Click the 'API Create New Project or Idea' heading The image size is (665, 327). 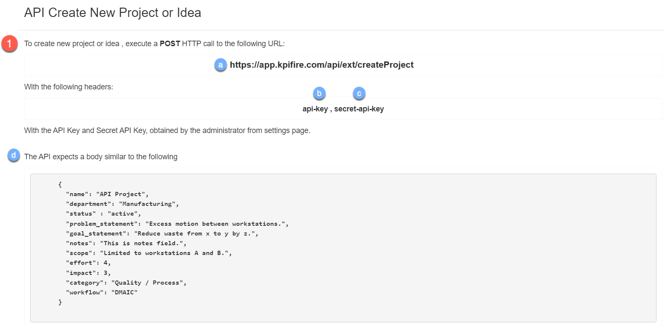tap(113, 13)
